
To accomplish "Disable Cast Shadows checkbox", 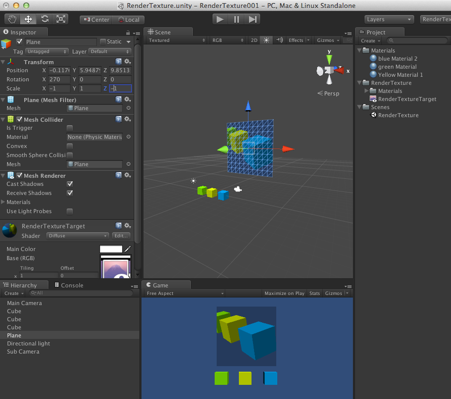I will coord(70,184).
